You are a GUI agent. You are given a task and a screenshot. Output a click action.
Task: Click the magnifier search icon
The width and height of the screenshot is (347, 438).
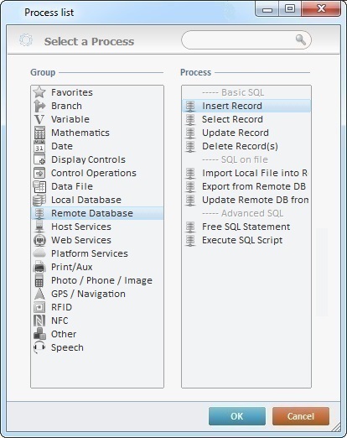(300, 39)
